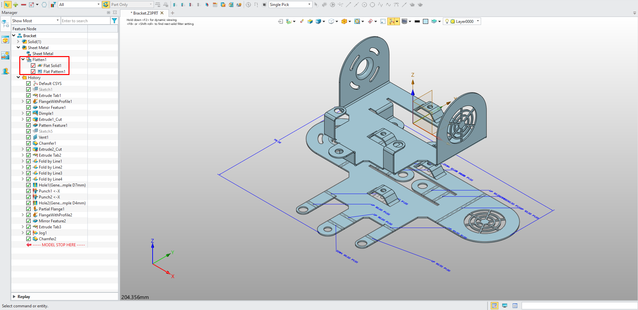
Task: Click the yellow cube icon before Part Only
Action: coord(106,5)
